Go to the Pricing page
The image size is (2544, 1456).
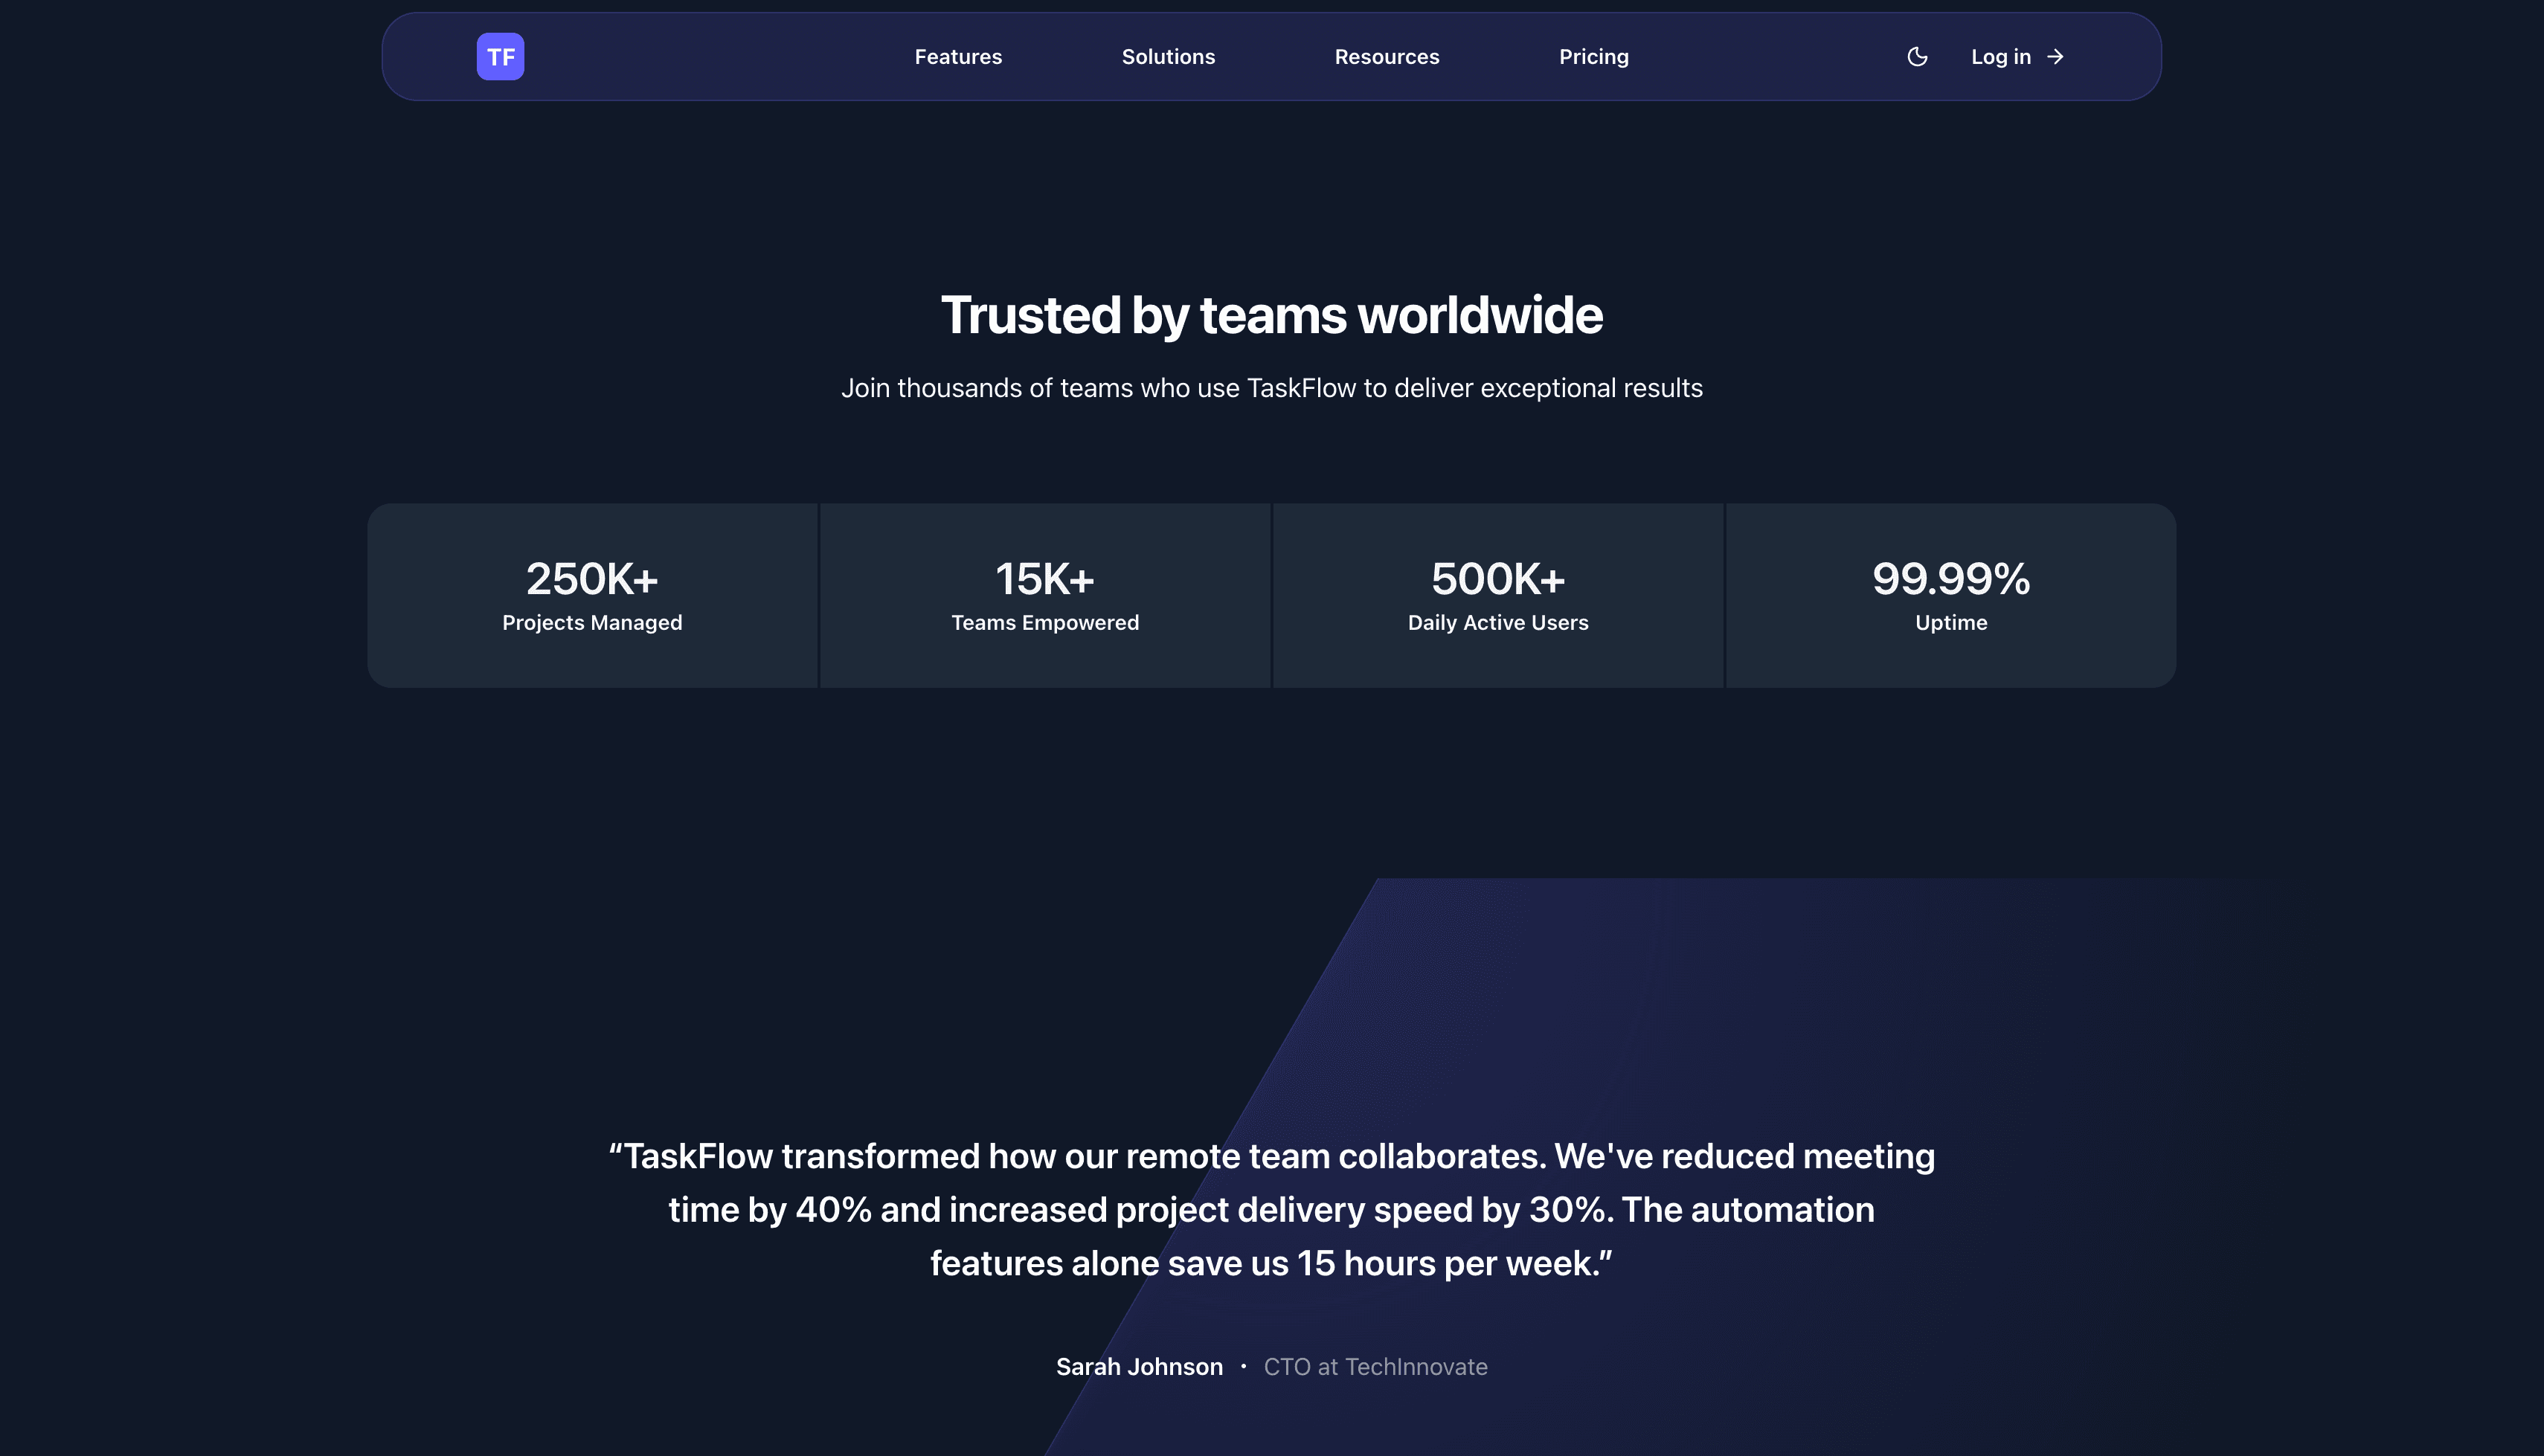pos(1593,57)
